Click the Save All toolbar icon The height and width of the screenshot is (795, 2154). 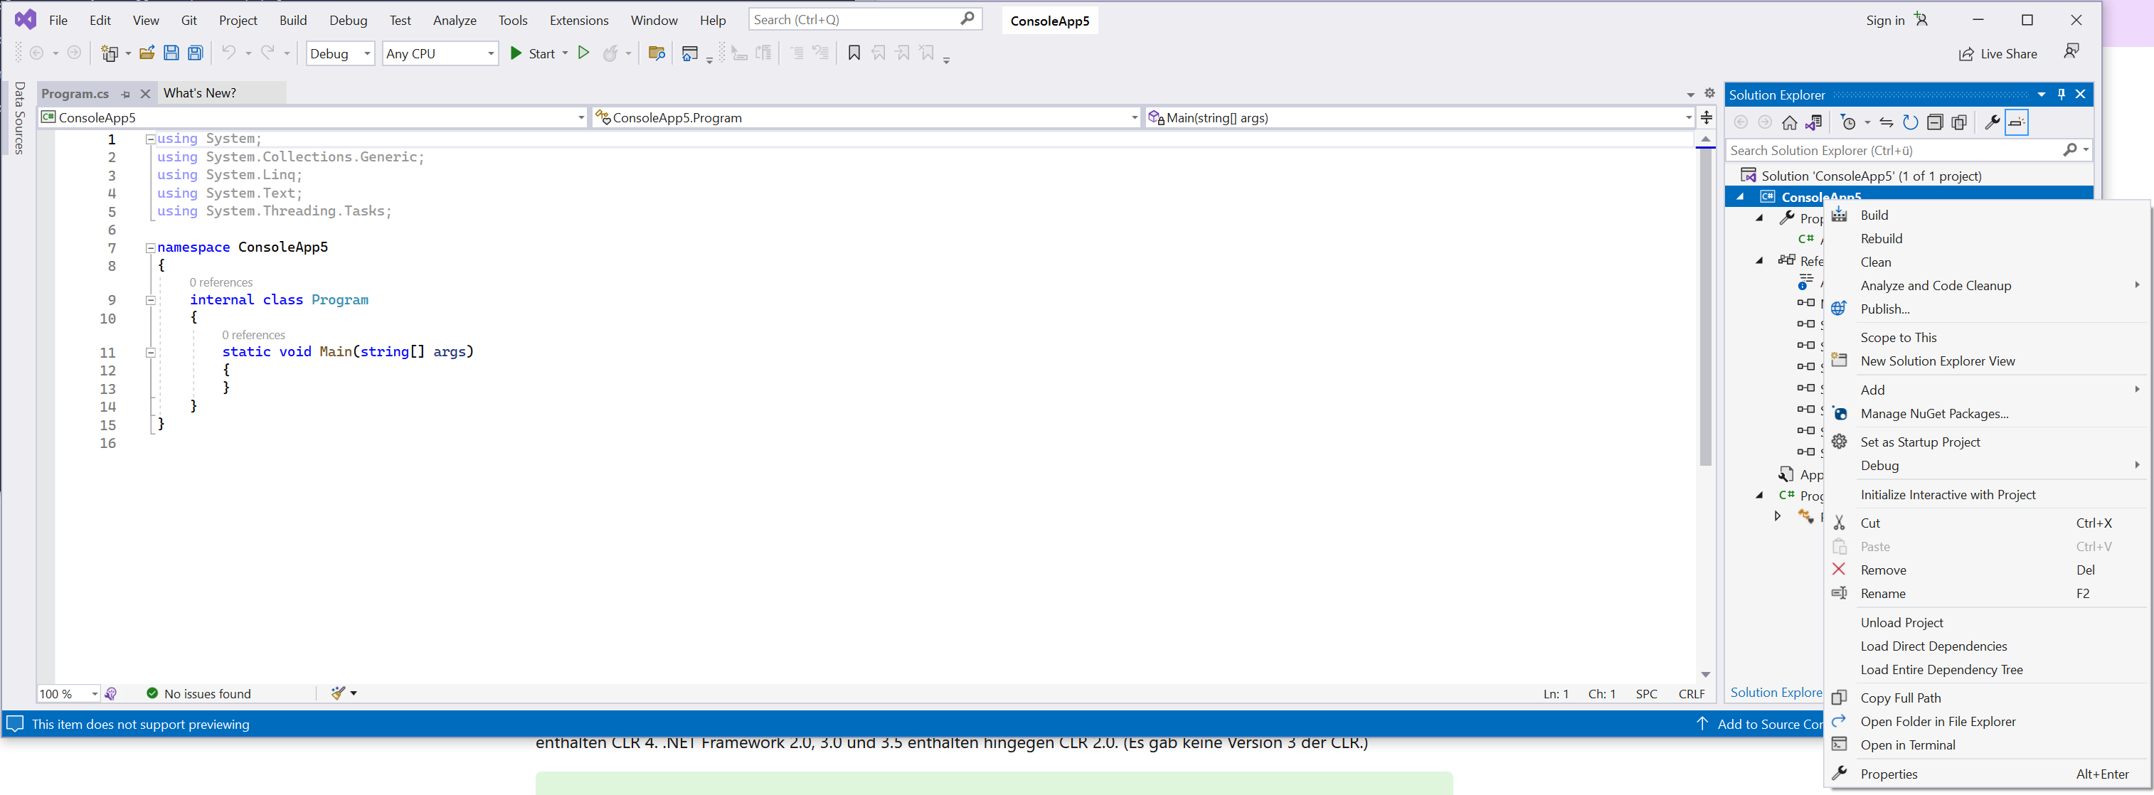point(195,53)
